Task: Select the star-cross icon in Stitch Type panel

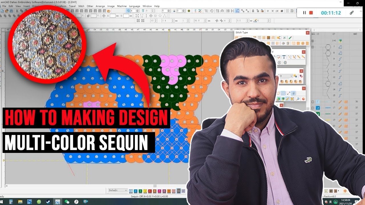Action: point(284,38)
